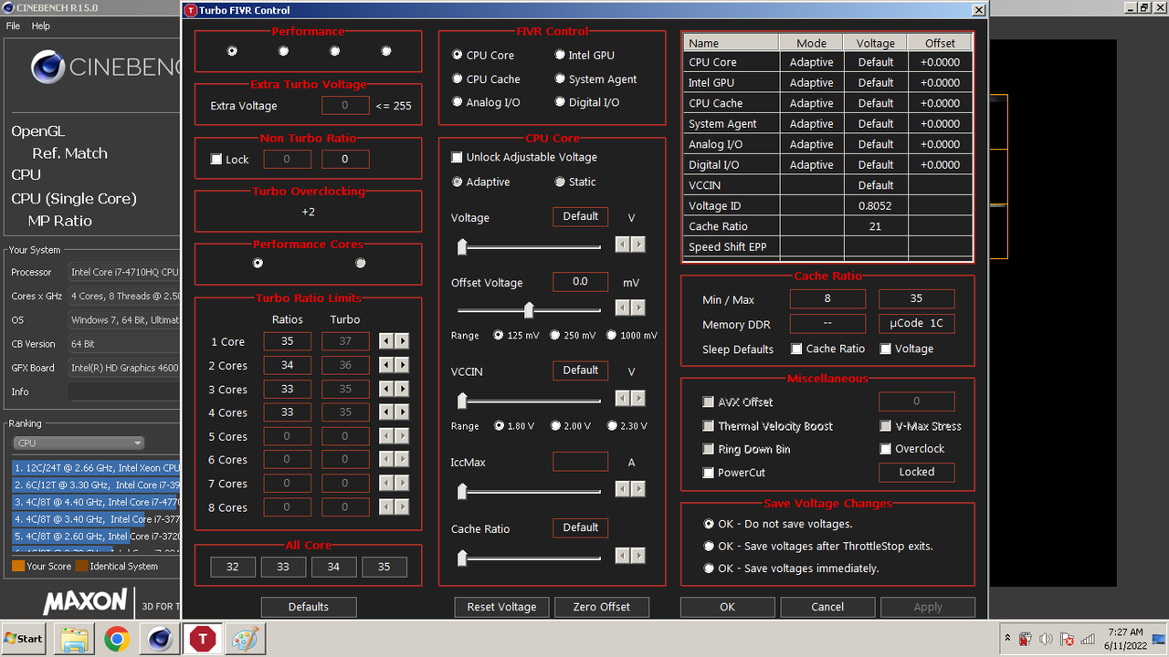
Task: Select Digital I/O radio button
Action: click(560, 102)
